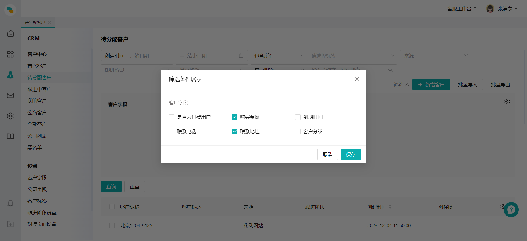Go to 首咨客户 in the menu

[37, 66]
